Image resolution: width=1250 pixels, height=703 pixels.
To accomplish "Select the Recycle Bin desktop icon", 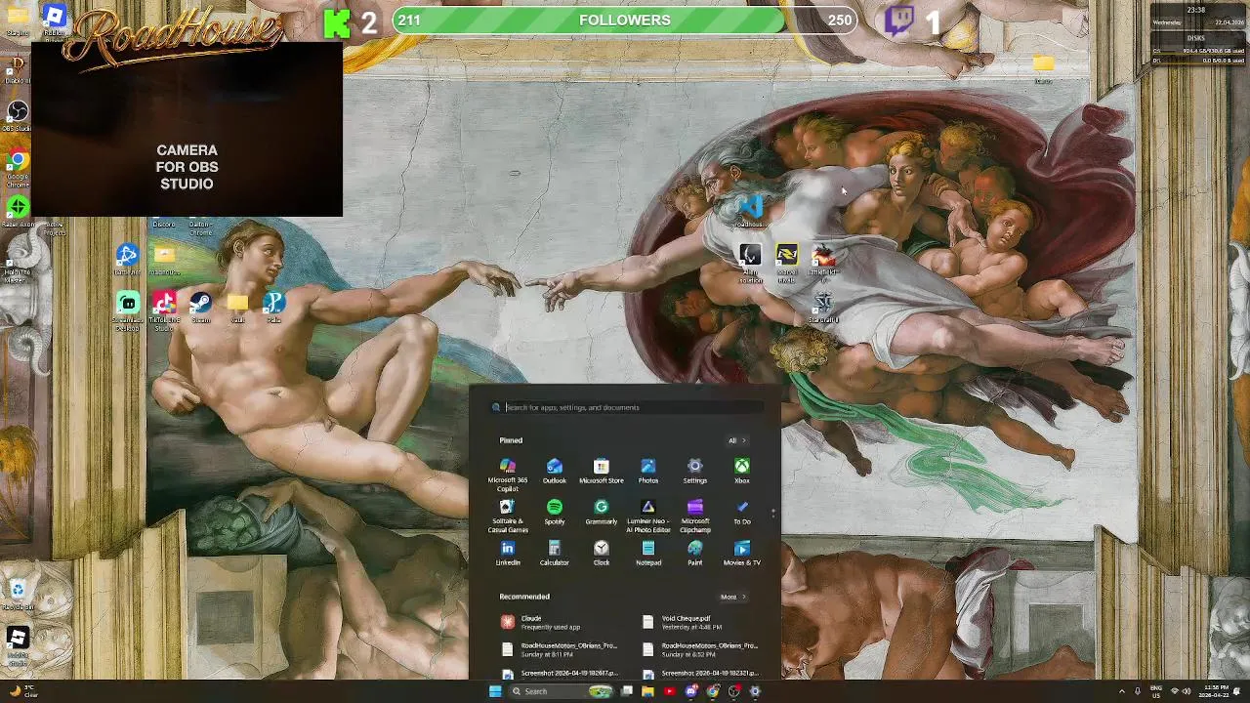I will click(x=17, y=594).
